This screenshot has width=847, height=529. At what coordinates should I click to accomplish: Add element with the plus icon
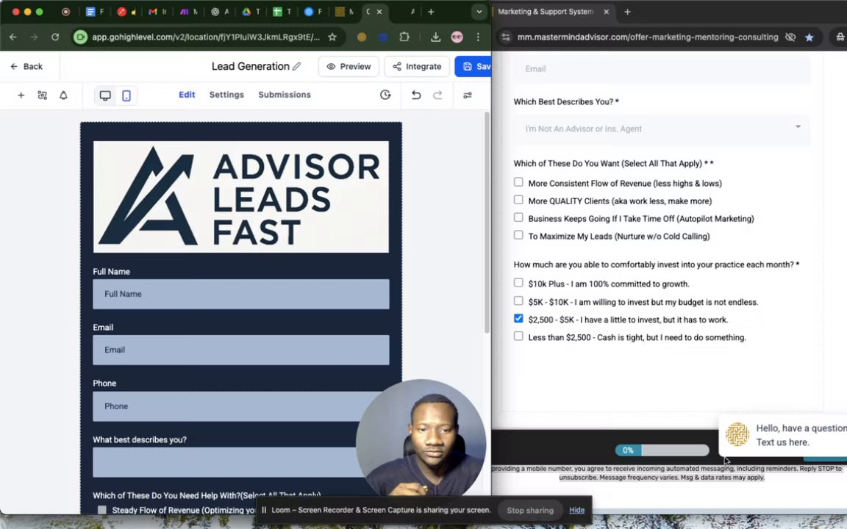click(x=21, y=95)
